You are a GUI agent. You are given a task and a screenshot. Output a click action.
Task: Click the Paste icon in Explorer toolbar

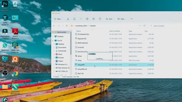81,19
